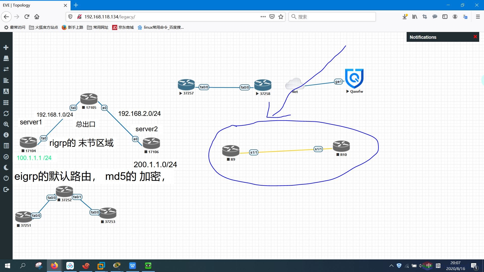The height and width of the screenshot is (272, 484).
Task: Toggle notifications panel visibility
Action: pos(476,37)
